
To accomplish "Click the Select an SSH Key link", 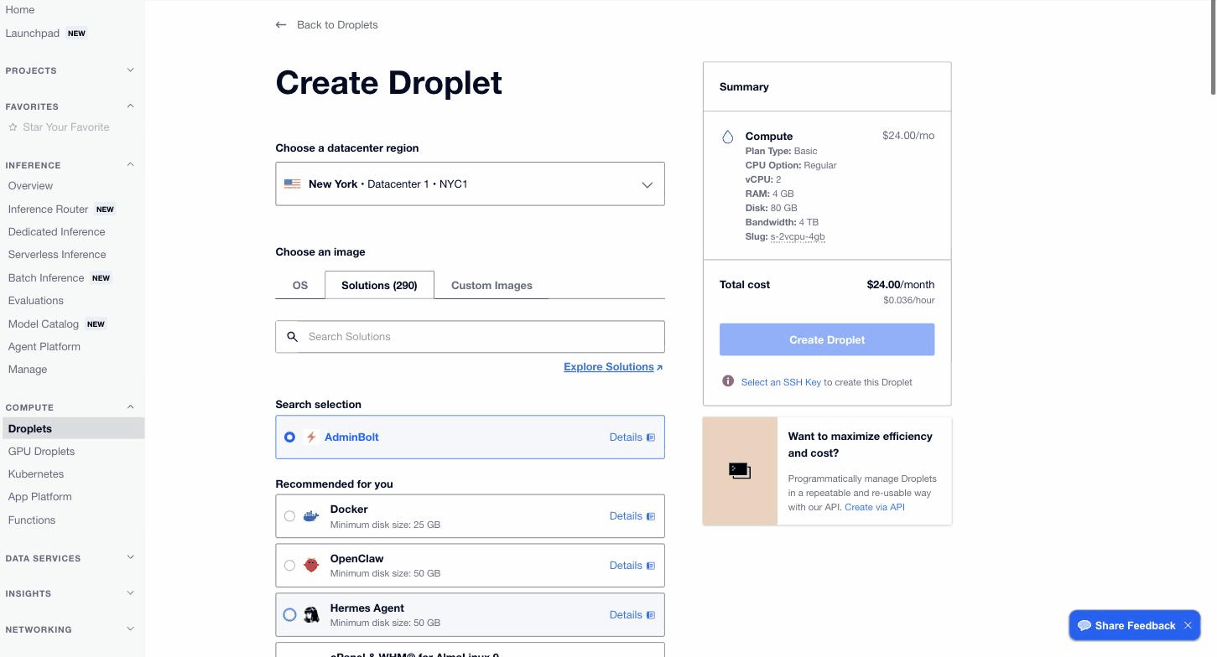I will coord(781,382).
